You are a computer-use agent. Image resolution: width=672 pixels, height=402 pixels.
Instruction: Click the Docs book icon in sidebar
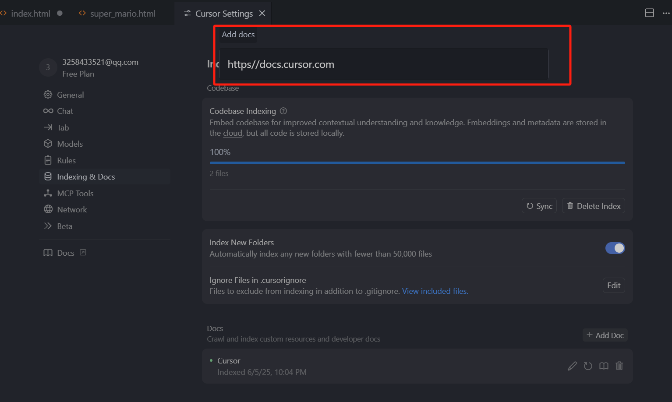[x=48, y=253]
